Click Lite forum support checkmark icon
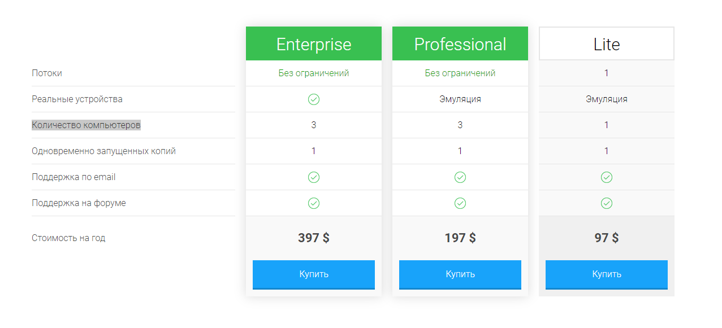 point(607,203)
